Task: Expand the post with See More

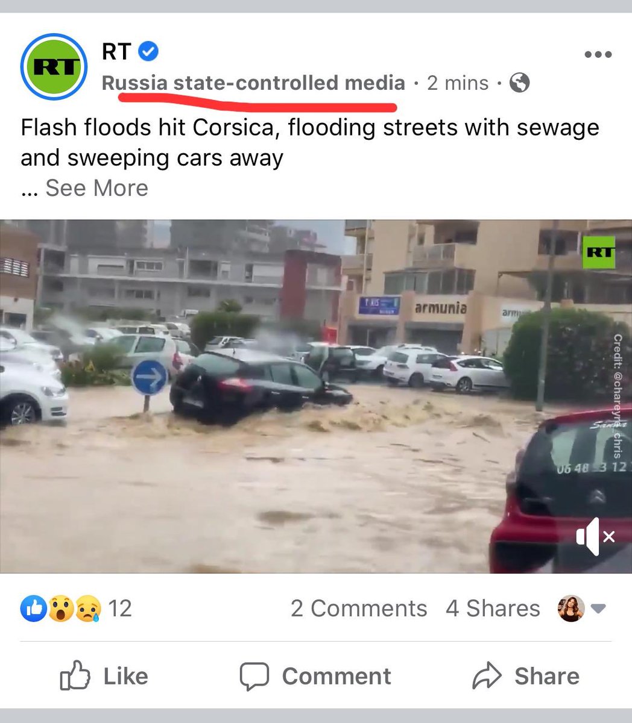Action: coord(96,188)
